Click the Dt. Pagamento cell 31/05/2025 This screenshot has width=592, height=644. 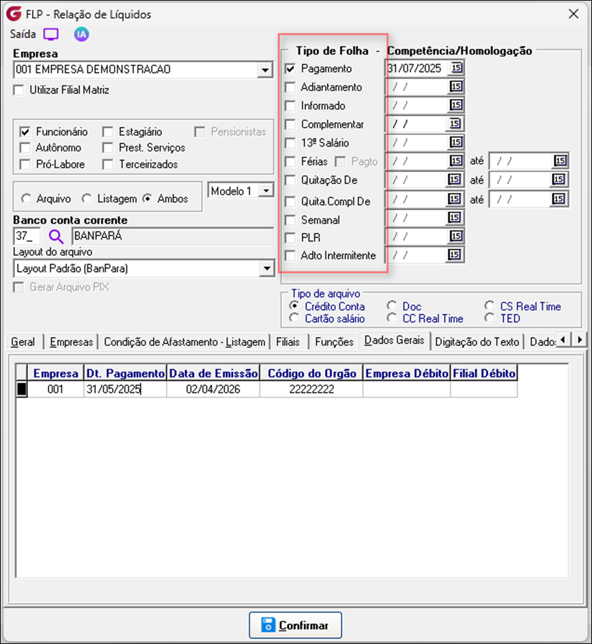(125, 390)
